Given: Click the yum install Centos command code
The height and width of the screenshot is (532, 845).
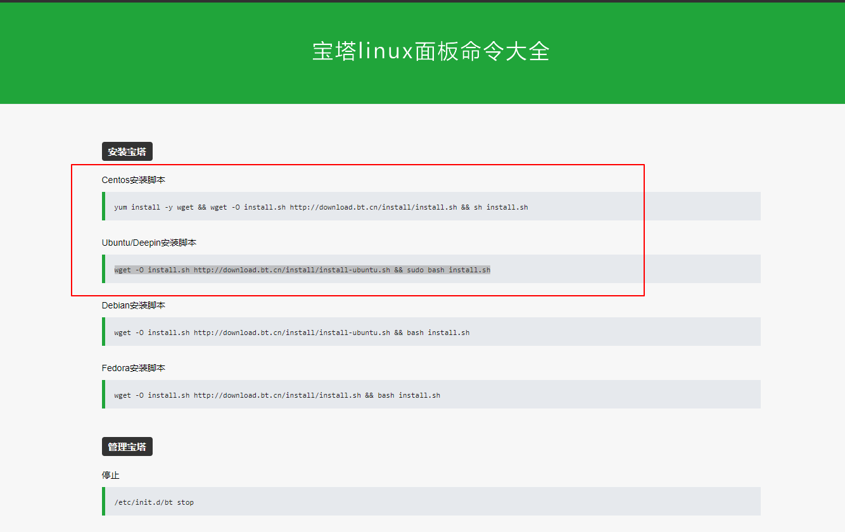Looking at the screenshot, I should (x=321, y=207).
